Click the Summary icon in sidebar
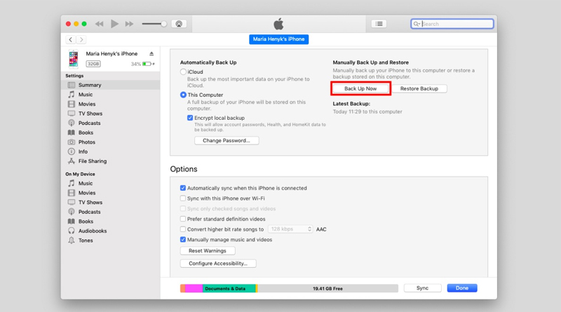Viewport: 561px width, 312px height. [72, 85]
